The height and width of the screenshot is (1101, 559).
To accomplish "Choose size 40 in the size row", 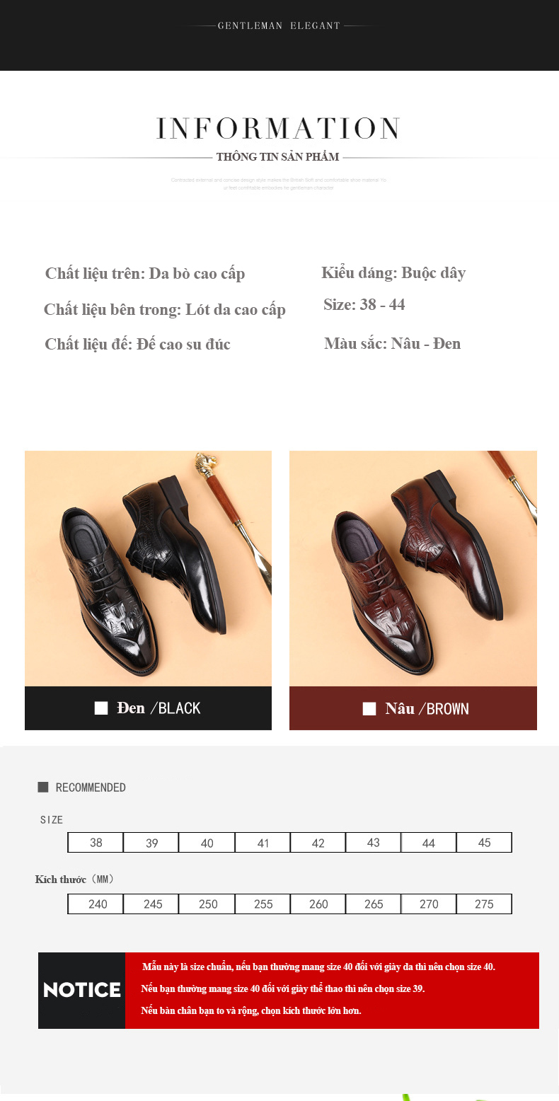I will tap(207, 843).
